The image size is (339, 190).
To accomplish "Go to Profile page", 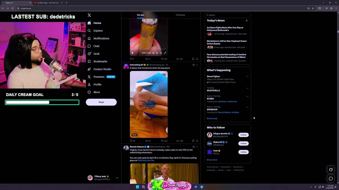I will tap(95, 84).
